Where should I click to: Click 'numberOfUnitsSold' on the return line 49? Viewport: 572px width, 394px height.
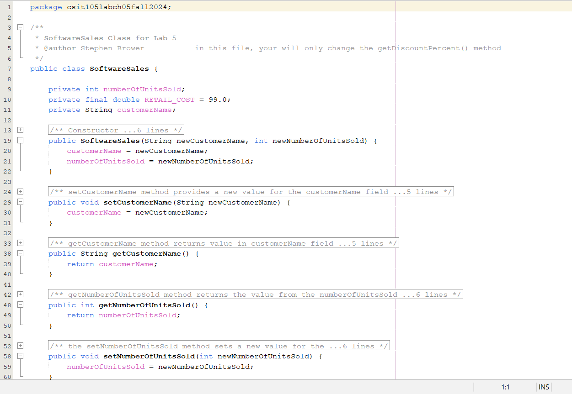click(138, 315)
